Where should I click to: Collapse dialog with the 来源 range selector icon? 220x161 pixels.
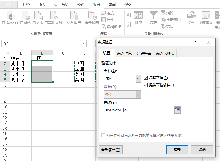coord(177,110)
